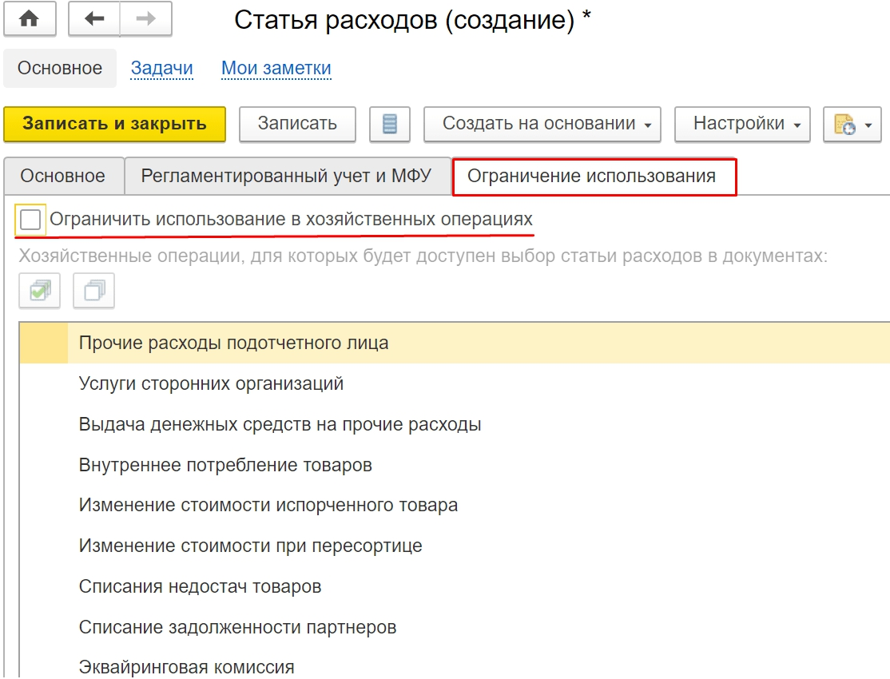The width and height of the screenshot is (890, 679).
Task: Enable restricting use in business operations
Action: [30, 220]
